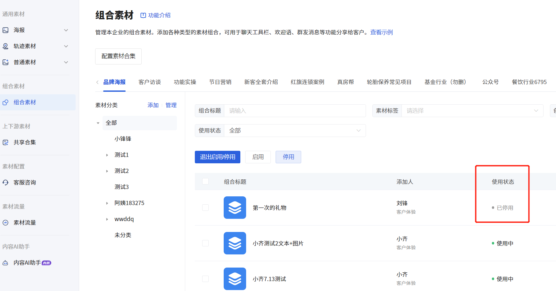Check the box for 小齐测试2文本+图片
This screenshot has height=291, width=556.
205,243
